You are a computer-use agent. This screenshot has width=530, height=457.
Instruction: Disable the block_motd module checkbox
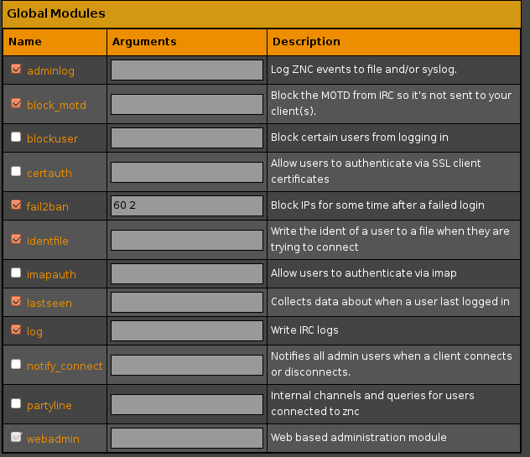16,103
